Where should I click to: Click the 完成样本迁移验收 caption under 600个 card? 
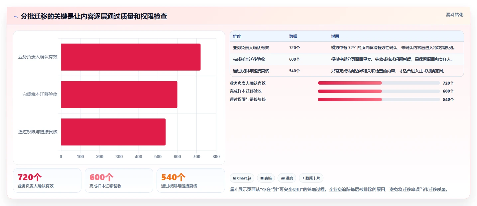[x=105, y=186]
